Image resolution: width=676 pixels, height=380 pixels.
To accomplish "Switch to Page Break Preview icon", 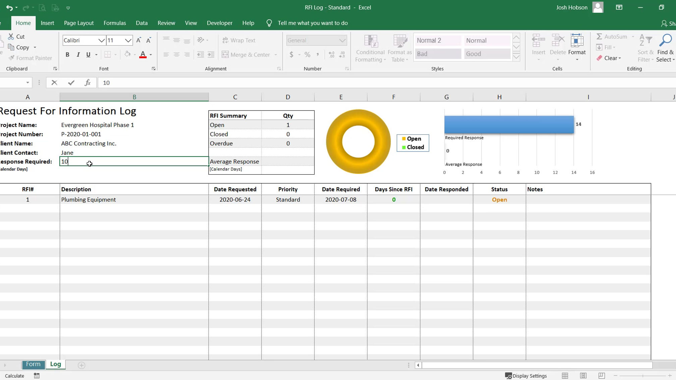I will point(602,376).
